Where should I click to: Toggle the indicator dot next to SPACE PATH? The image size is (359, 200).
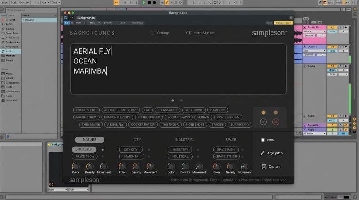tap(242, 150)
